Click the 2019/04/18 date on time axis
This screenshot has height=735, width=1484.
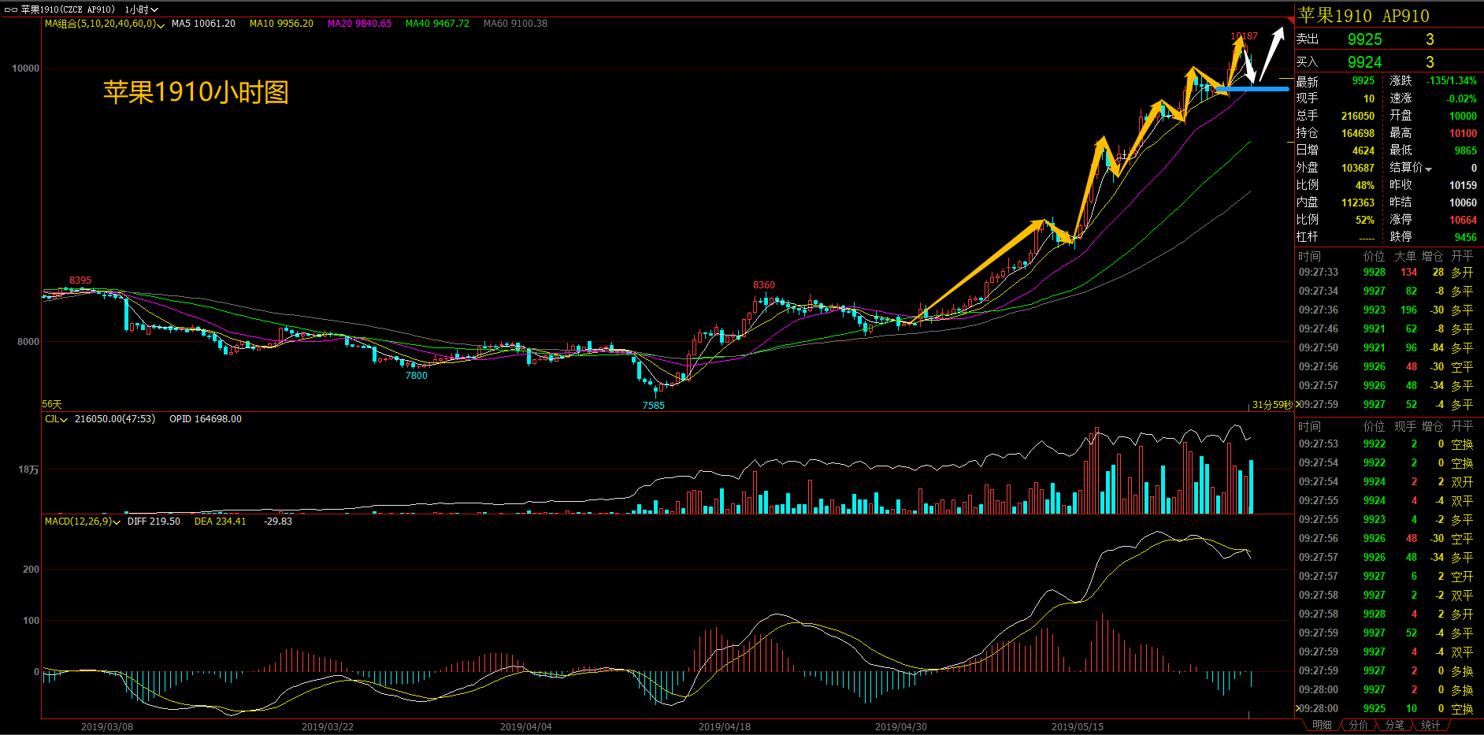(x=724, y=726)
